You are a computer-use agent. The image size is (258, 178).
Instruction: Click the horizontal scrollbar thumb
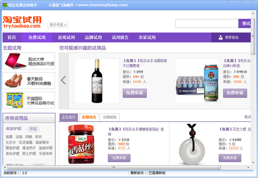click(114, 167)
